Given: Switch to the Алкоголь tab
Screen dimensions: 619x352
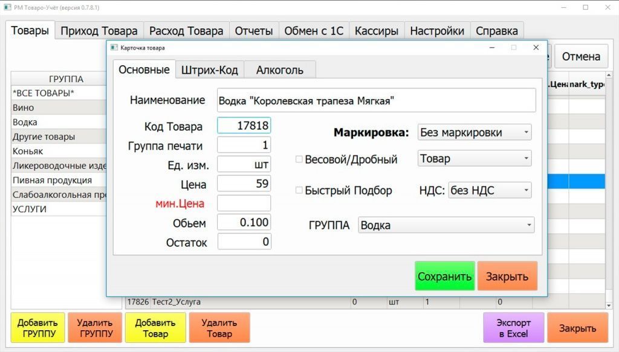Looking at the screenshot, I should (x=279, y=70).
